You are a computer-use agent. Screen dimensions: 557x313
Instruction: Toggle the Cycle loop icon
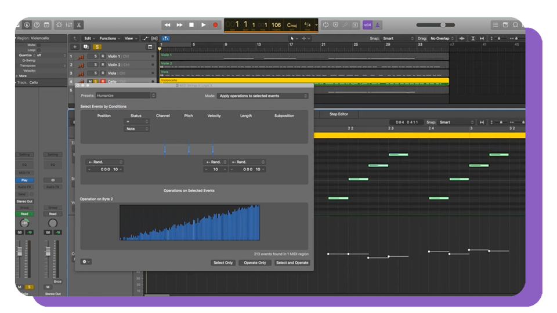[325, 25]
